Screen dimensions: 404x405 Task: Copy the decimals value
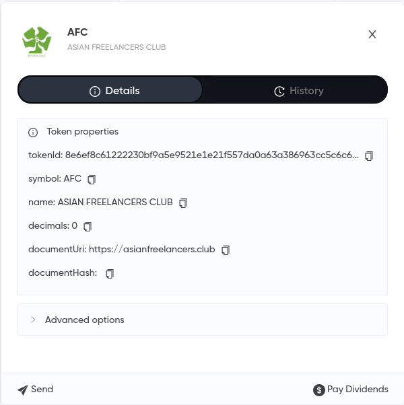88,227
